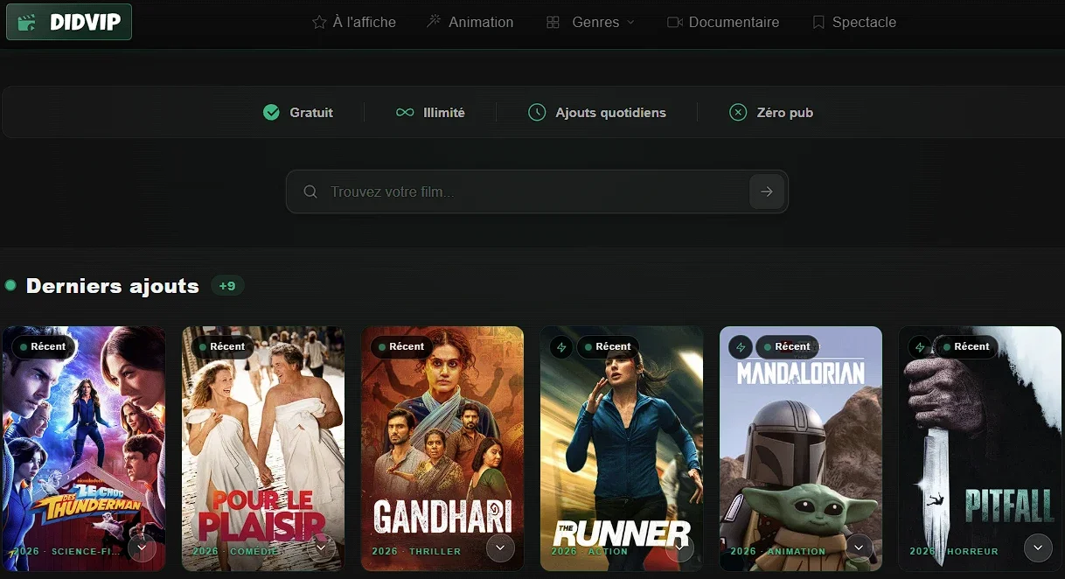Click the "Ajouts quotidiens" label

[x=610, y=112]
